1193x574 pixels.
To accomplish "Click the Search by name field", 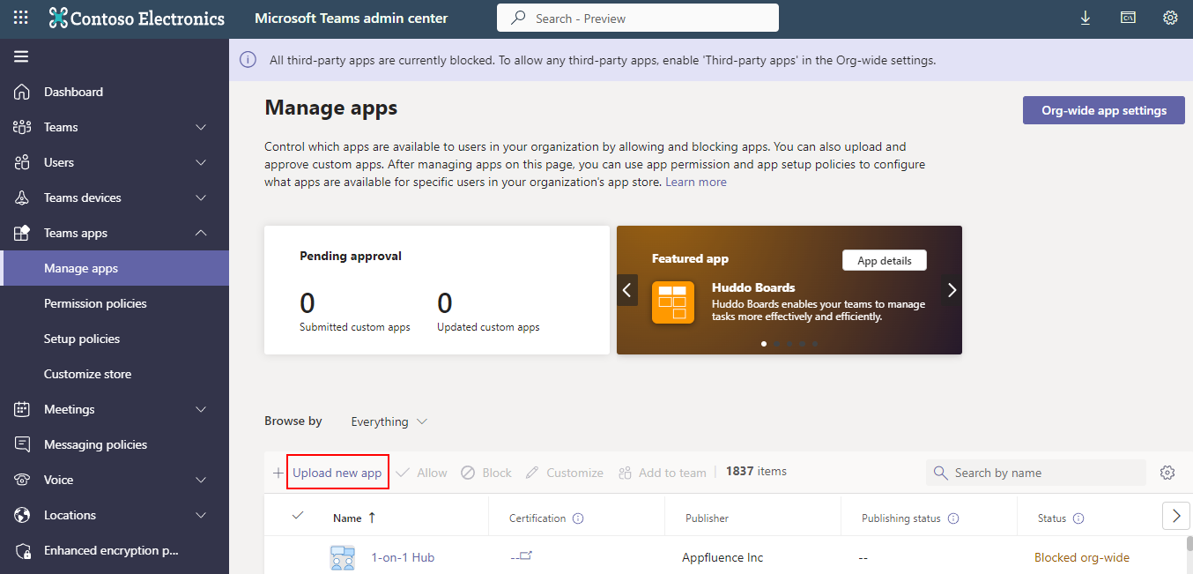I will [x=1036, y=473].
